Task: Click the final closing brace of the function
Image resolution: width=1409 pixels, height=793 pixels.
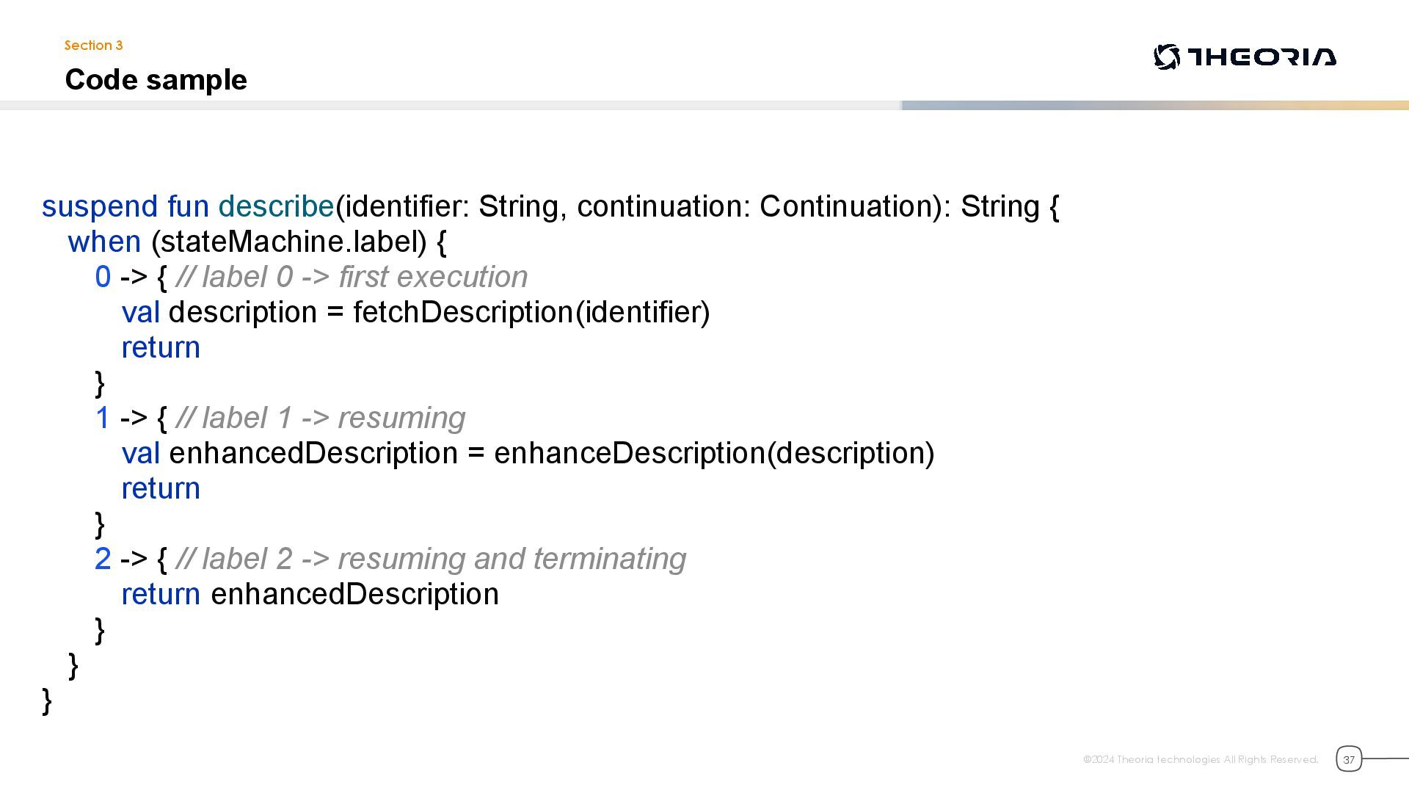Action: point(47,700)
